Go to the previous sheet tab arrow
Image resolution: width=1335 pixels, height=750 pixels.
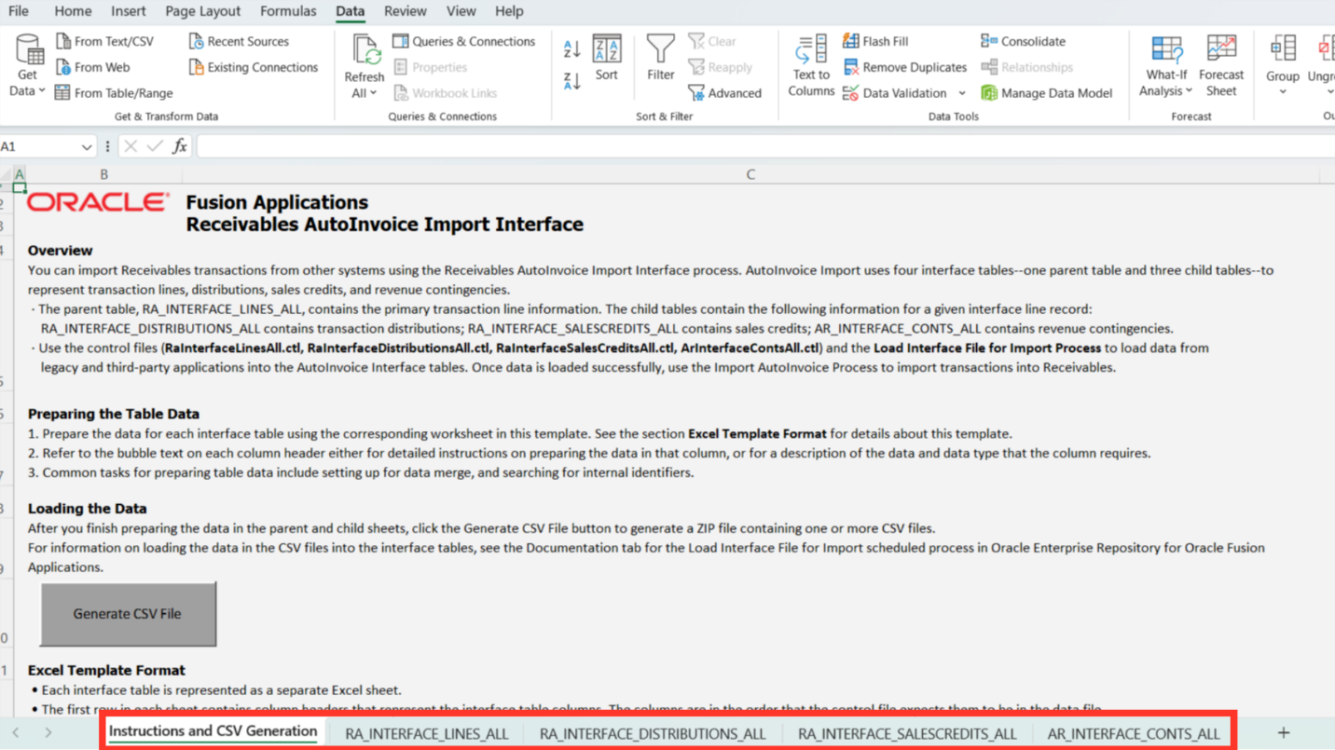point(16,733)
